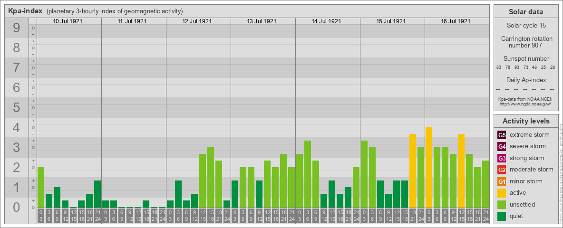The height and width of the screenshot is (228, 563).
Task: Click the Daily Ap-index label
Action: 526,80
